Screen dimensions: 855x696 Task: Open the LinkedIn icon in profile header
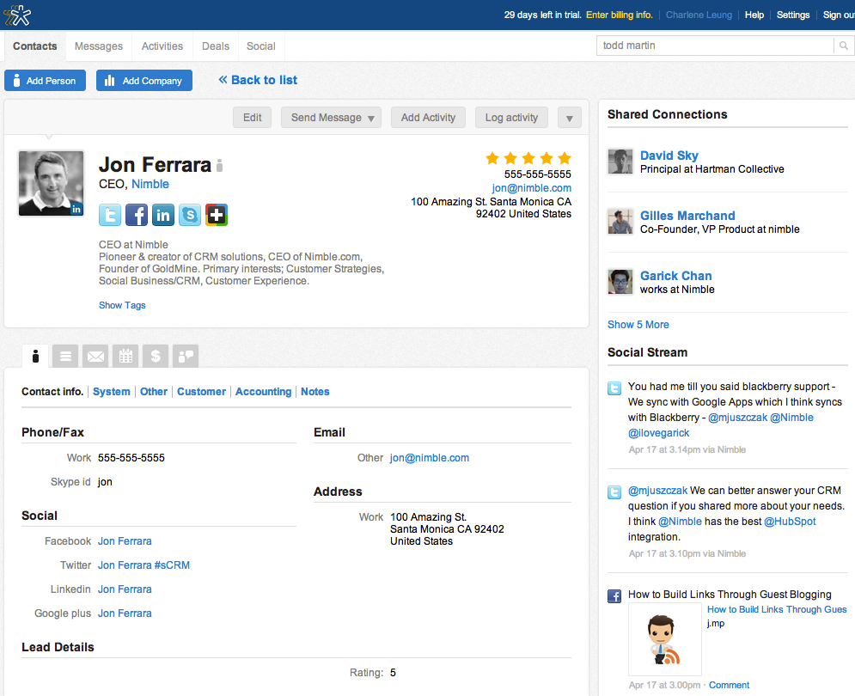163,215
